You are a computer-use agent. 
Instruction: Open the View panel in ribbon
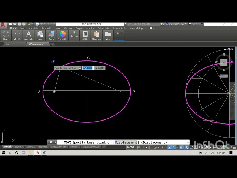(108, 36)
